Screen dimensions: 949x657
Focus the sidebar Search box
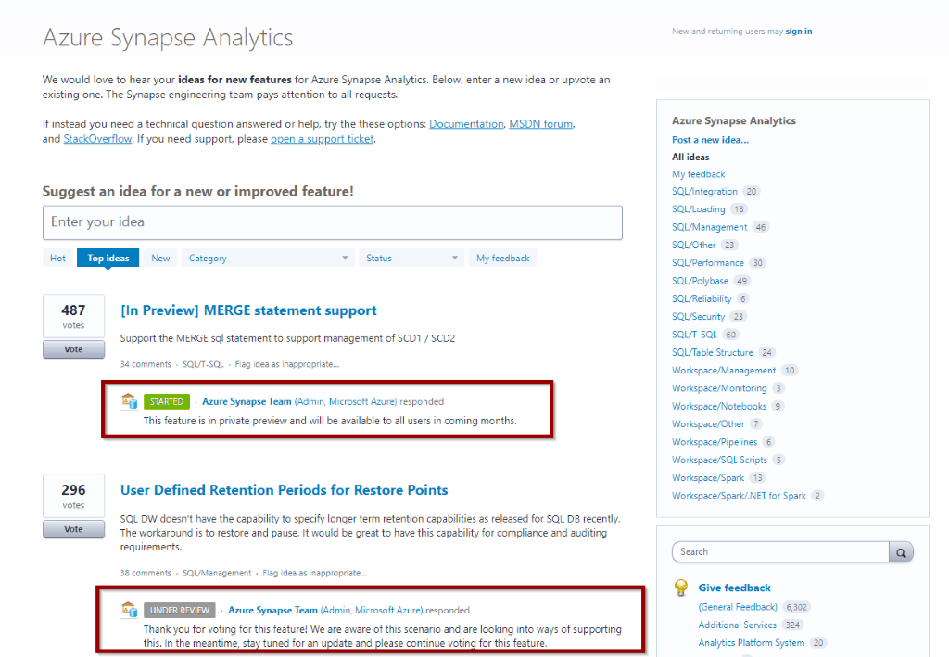click(780, 552)
